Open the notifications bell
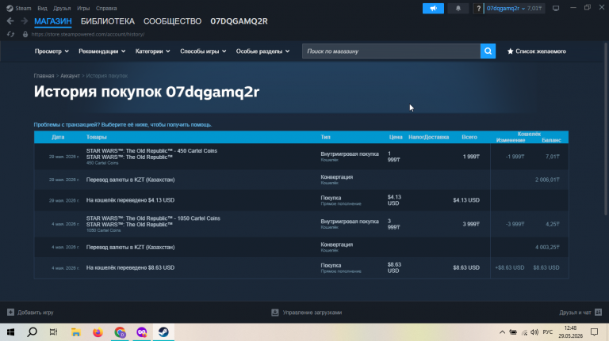 458,8
